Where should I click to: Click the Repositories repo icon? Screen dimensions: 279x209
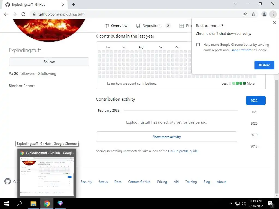click(138, 26)
